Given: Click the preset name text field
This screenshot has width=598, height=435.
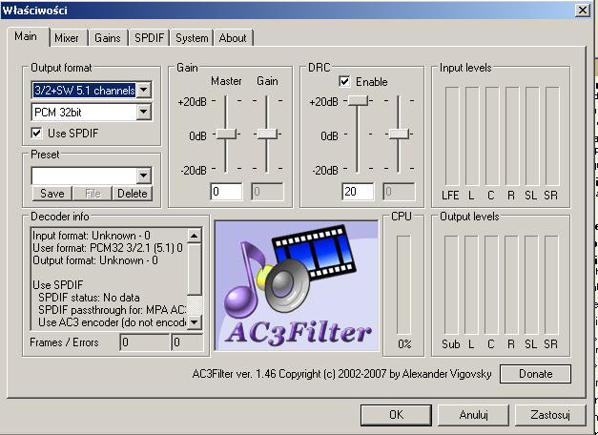Looking at the screenshot, I should click(x=84, y=176).
